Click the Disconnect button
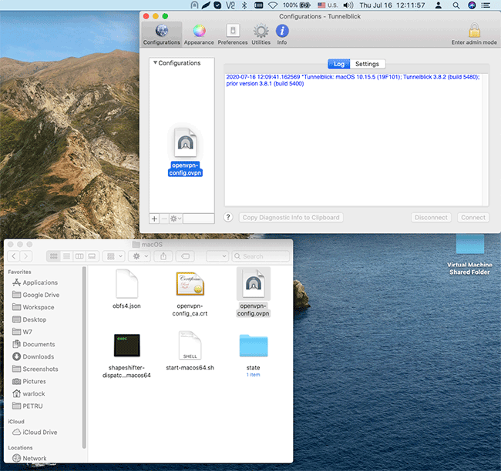 tap(431, 217)
